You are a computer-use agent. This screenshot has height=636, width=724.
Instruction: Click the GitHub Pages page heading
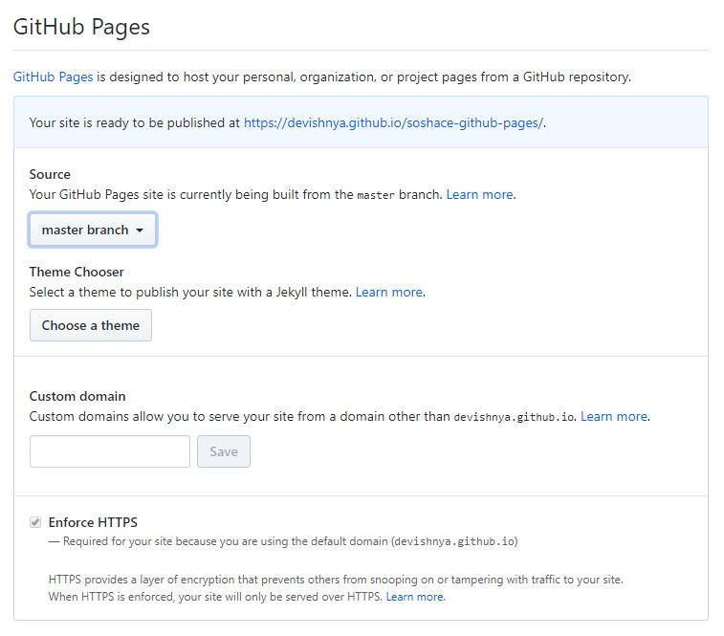81,27
